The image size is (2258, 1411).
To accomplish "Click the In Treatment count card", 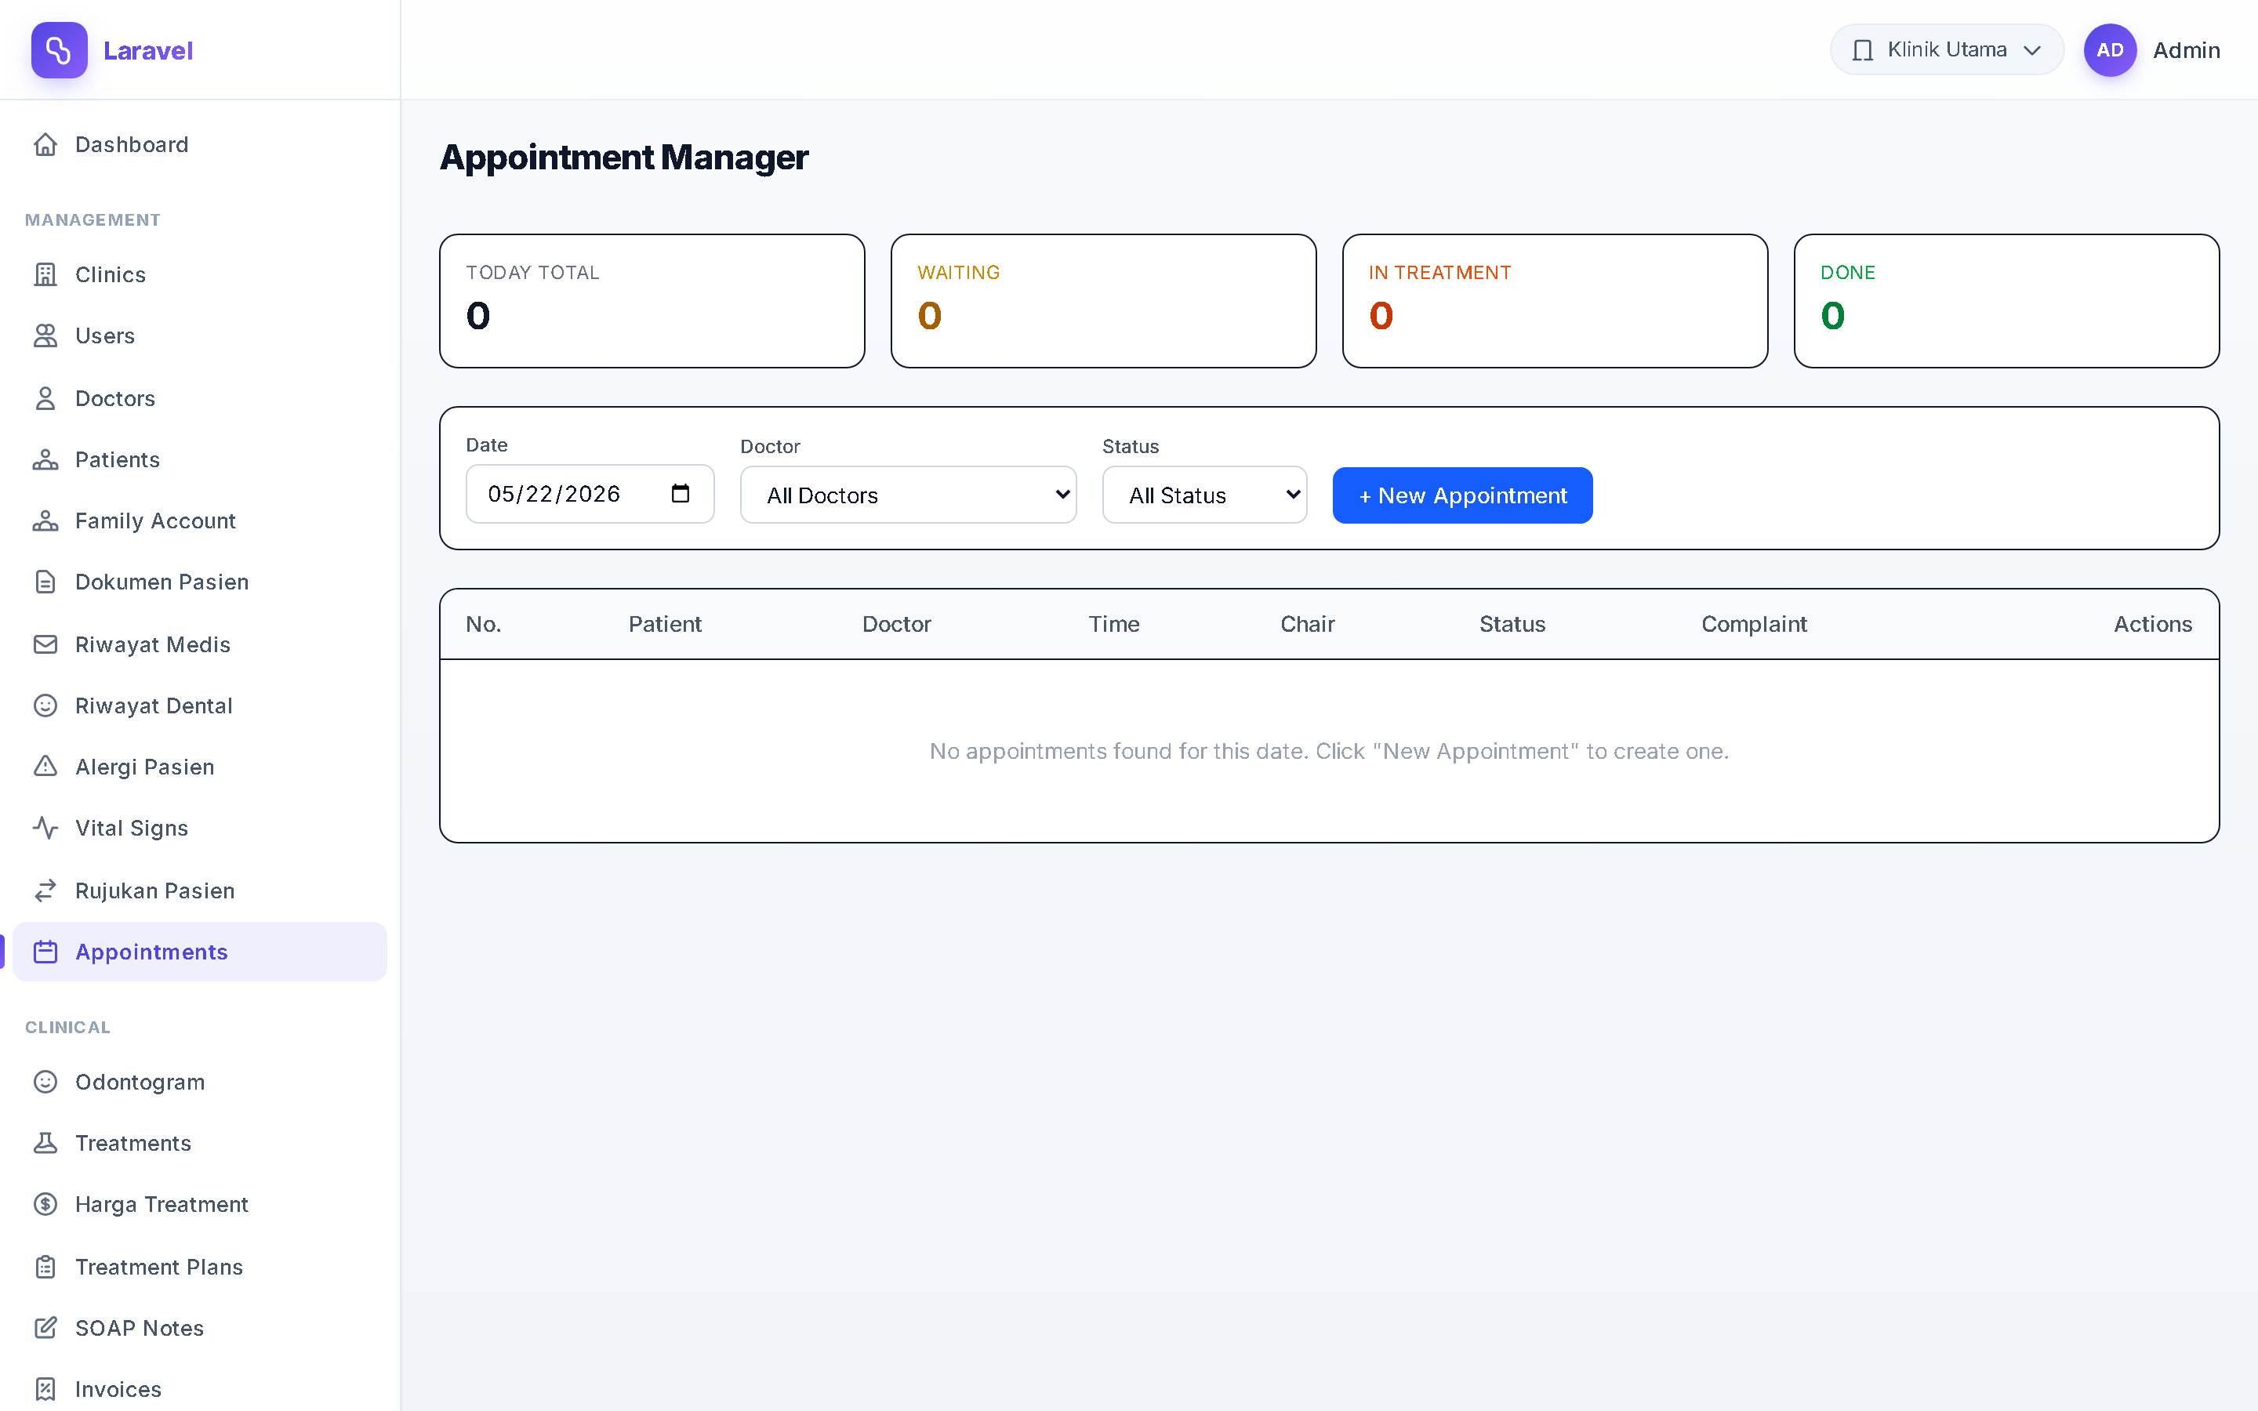I will 1556,300.
